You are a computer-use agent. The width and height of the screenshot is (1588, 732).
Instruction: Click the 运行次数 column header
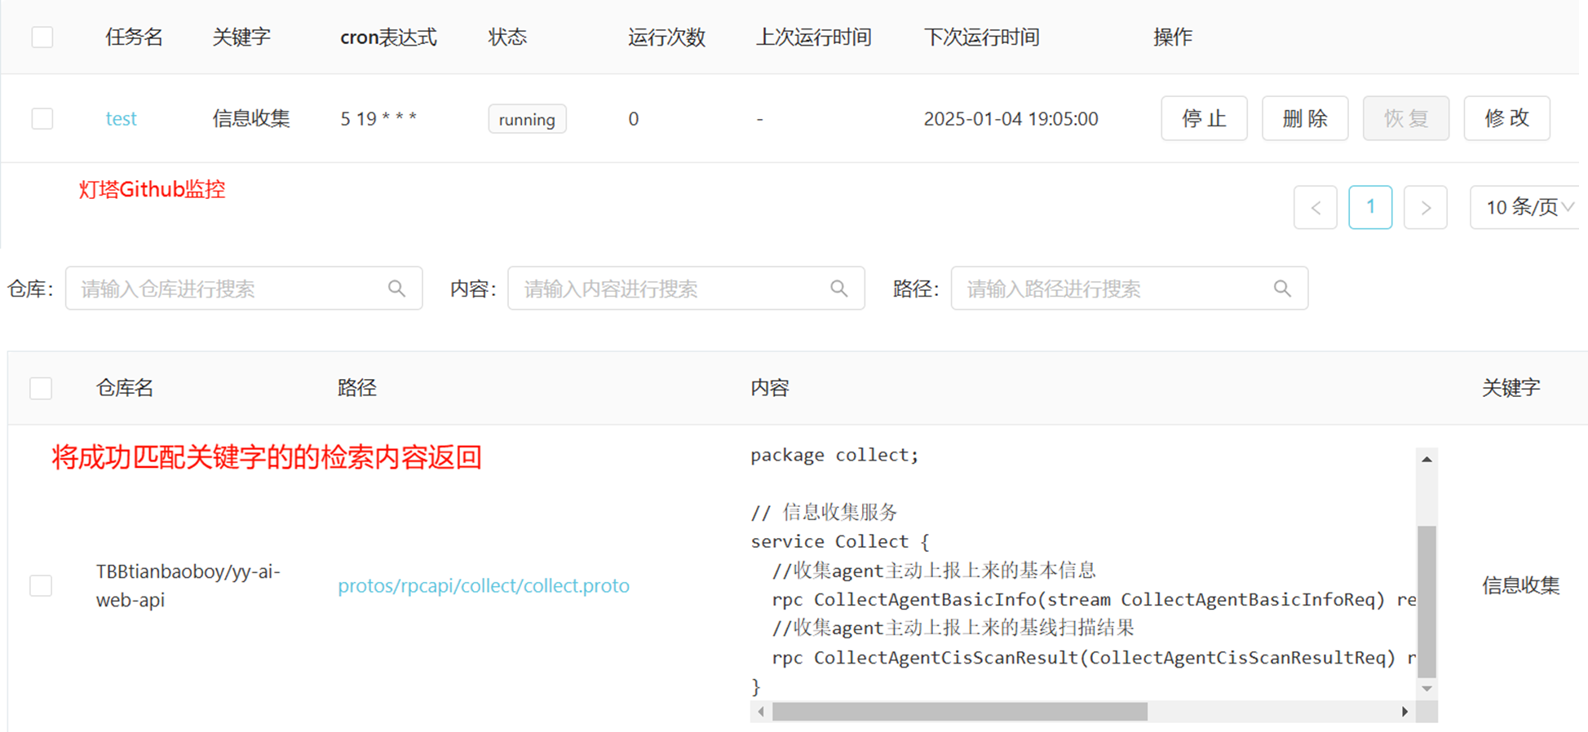tap(666, 37)
